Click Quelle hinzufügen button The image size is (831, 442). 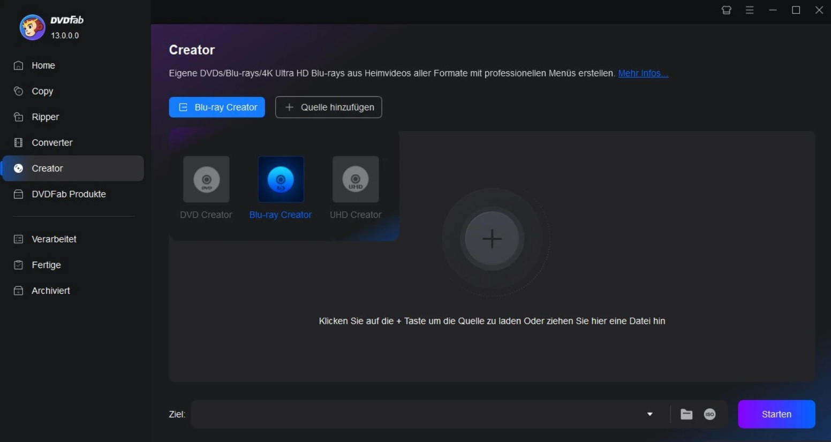coord(328,107)
